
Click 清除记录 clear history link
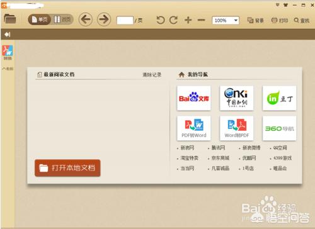click(x=152, y=75)
